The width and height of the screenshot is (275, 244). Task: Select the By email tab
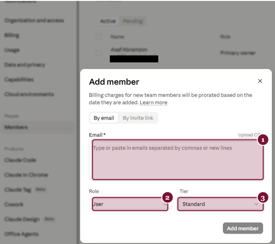(x=104, y=118)
